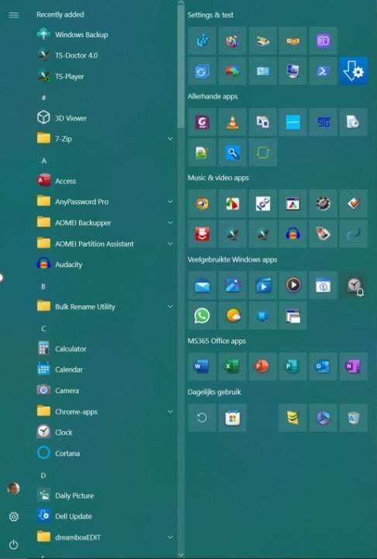Launch the PowerPoint tile
Screen dimensions: 377x559
263,366
